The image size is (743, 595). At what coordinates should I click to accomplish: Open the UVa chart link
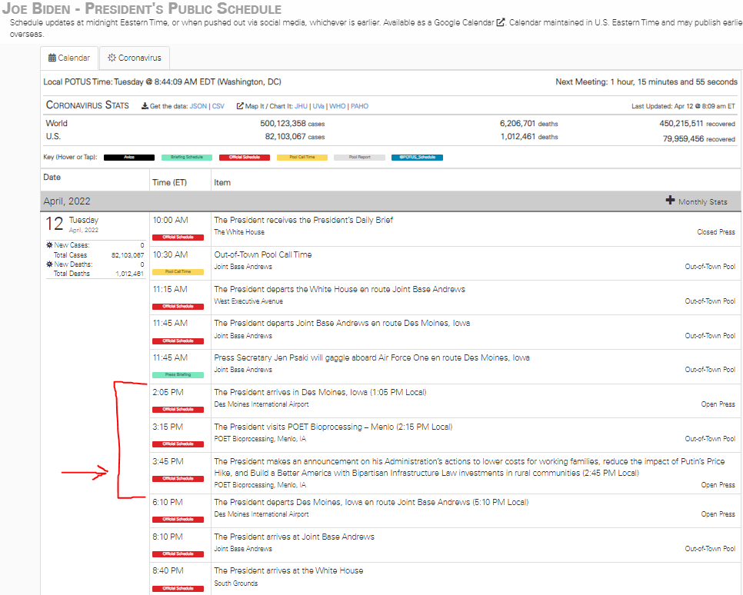(x=318, y=106)
